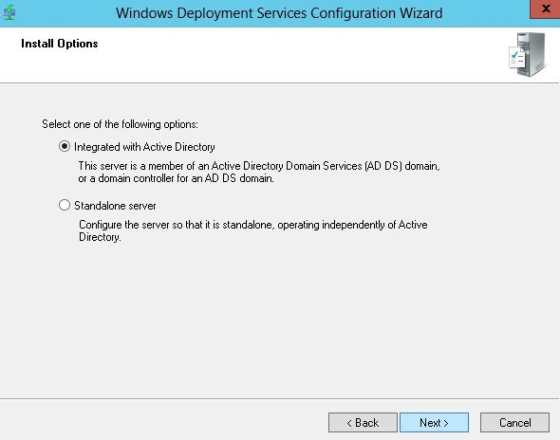Click the "Install Options" page heading
This screenshot has width=560, height=440.
click(59, 44)
